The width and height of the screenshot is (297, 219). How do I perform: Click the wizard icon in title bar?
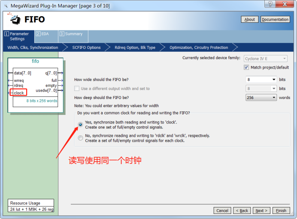(6, 6)
